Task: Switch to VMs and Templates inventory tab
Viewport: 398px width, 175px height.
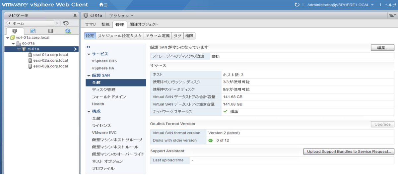Action: pyautogui.click(x=33, y=31)
